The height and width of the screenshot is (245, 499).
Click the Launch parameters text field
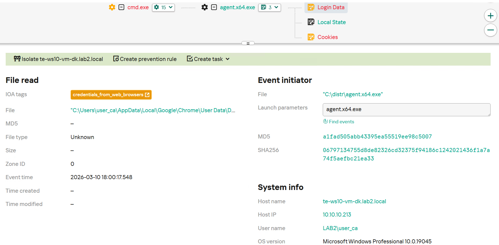406,109
